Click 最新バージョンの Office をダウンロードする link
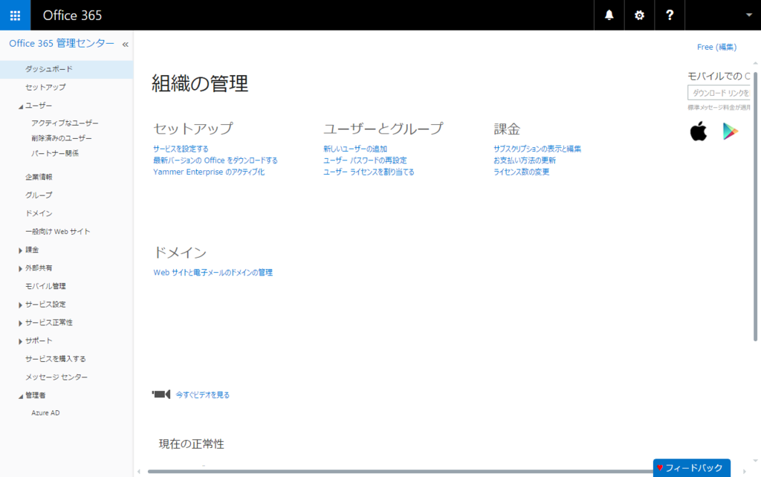This screenshot has height=477, width=761. [x=216, y=160]
